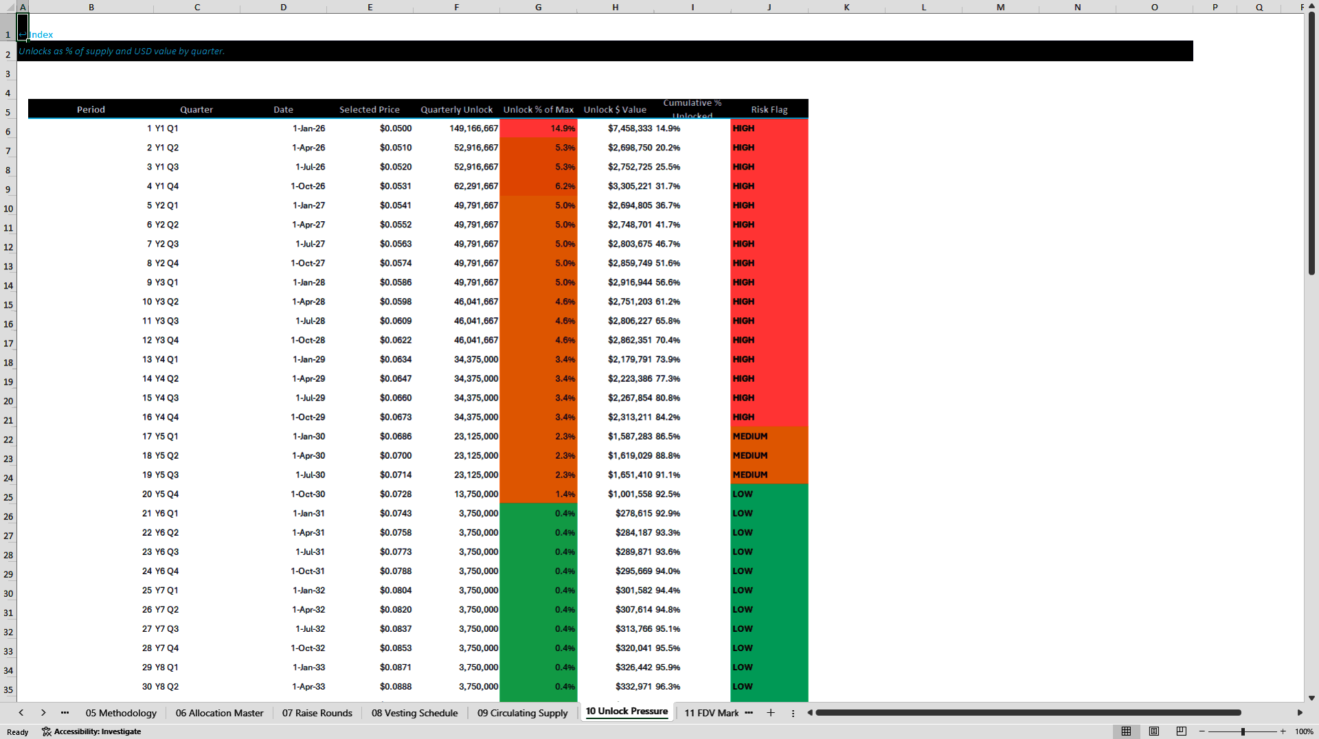Select the Quarterly Unlock header cell

pyautogui.click(x=457, y=109)
